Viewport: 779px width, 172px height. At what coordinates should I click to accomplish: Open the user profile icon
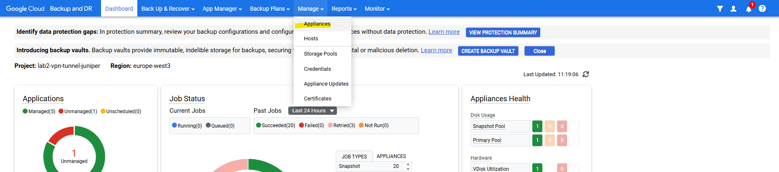[x=733, y=9]
